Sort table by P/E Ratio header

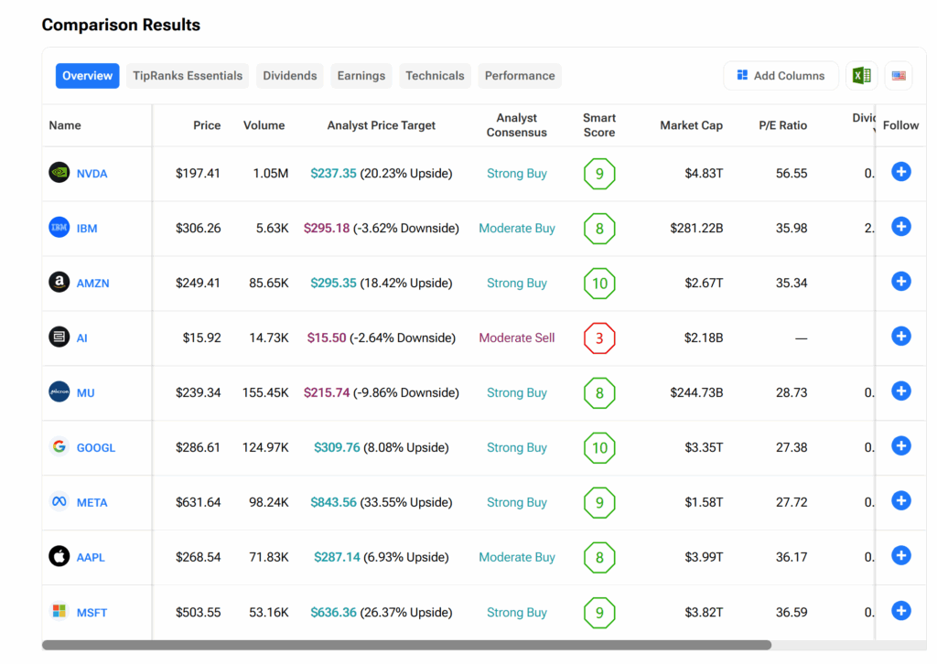point(782,125)
